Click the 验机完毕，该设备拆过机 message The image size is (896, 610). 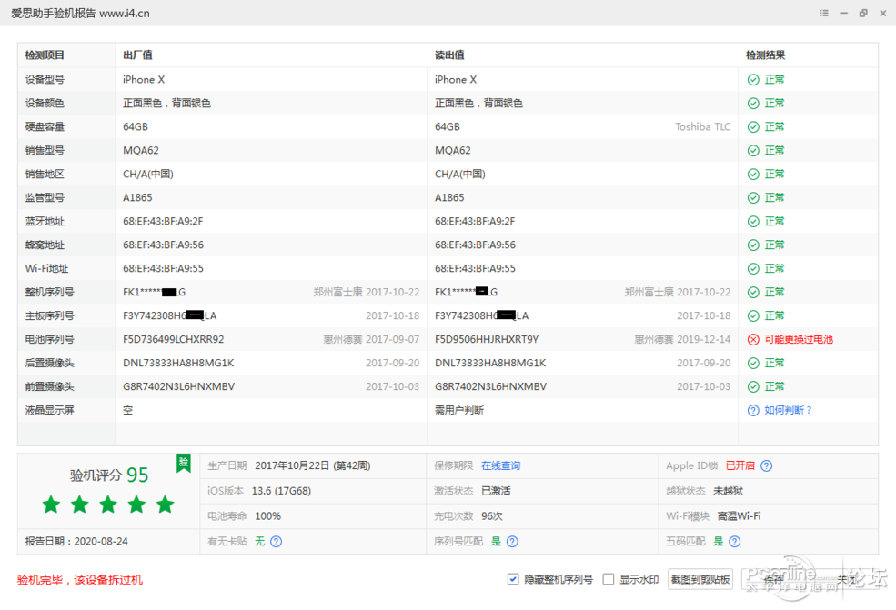pos(80,580)
